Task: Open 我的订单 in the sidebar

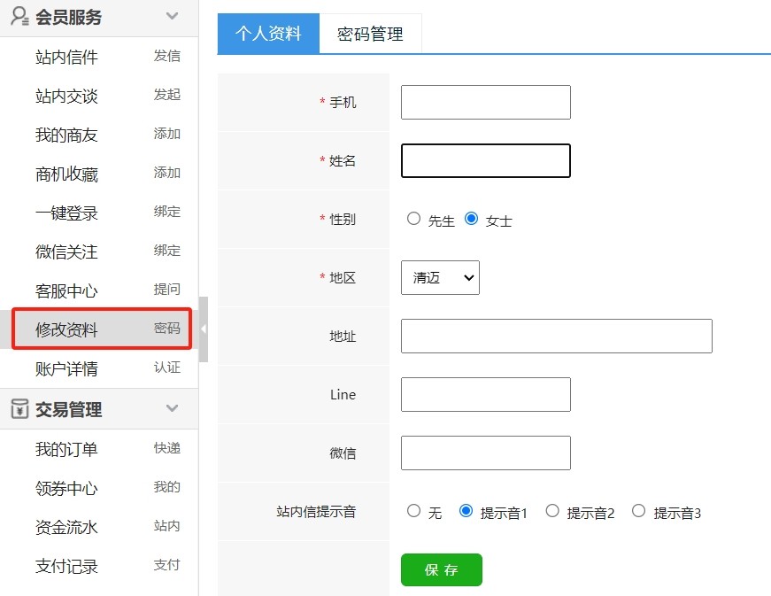Action: point(66,449)
